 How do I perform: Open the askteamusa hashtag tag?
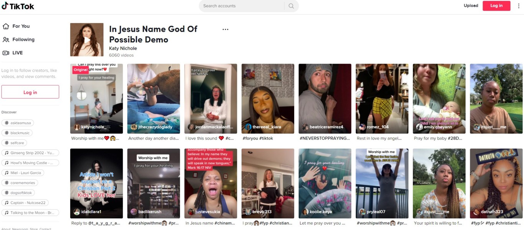18,123
